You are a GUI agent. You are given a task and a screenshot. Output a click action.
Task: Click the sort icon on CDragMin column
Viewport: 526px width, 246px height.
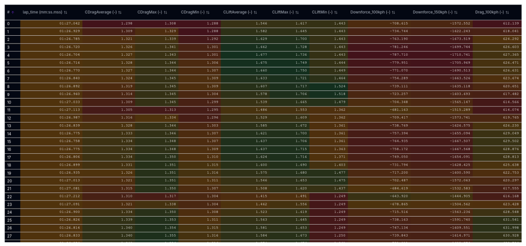(x=208, y=12)
